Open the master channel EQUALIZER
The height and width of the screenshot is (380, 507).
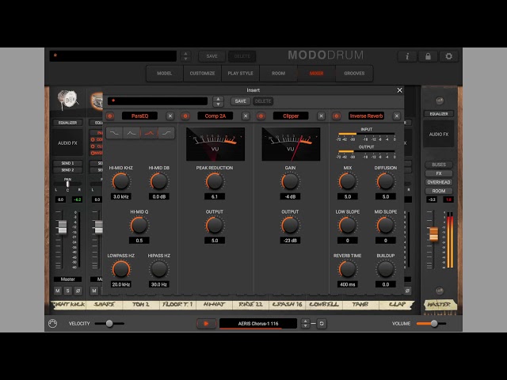click(439, 114)
